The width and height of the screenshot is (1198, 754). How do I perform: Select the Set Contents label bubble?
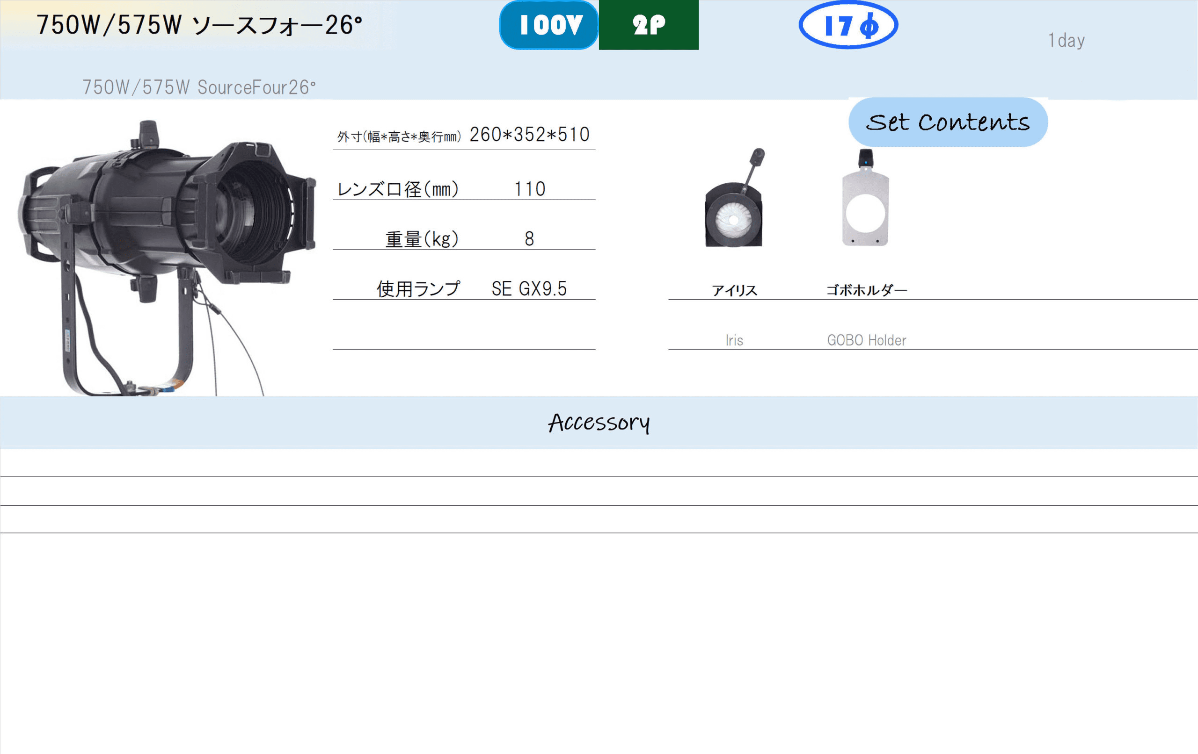pos(948,122)
